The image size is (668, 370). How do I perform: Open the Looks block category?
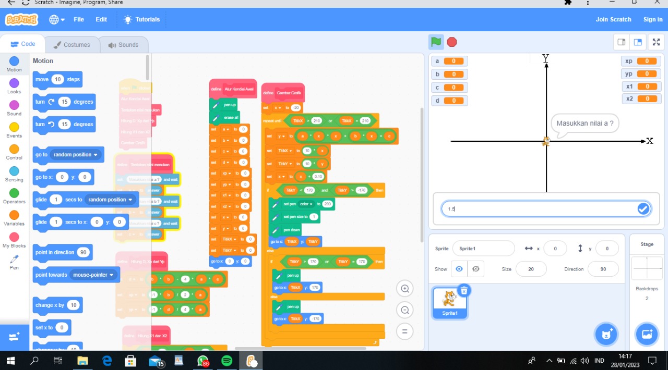click(14, 87)
